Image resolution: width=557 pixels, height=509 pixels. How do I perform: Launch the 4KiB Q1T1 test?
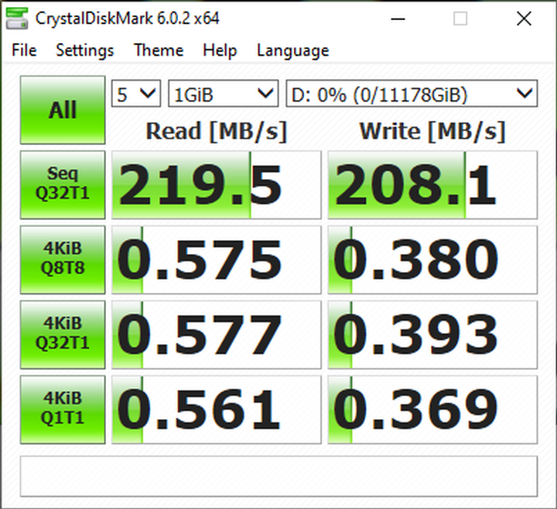62,408
